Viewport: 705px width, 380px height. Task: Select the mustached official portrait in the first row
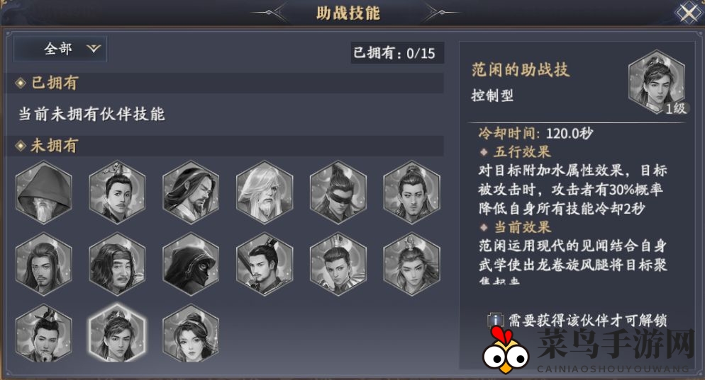pos(117,192)
